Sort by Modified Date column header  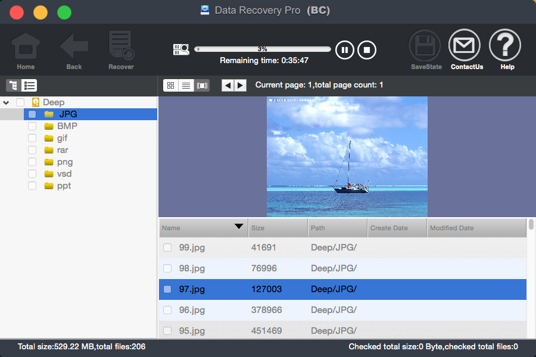[x=476, y=228]
